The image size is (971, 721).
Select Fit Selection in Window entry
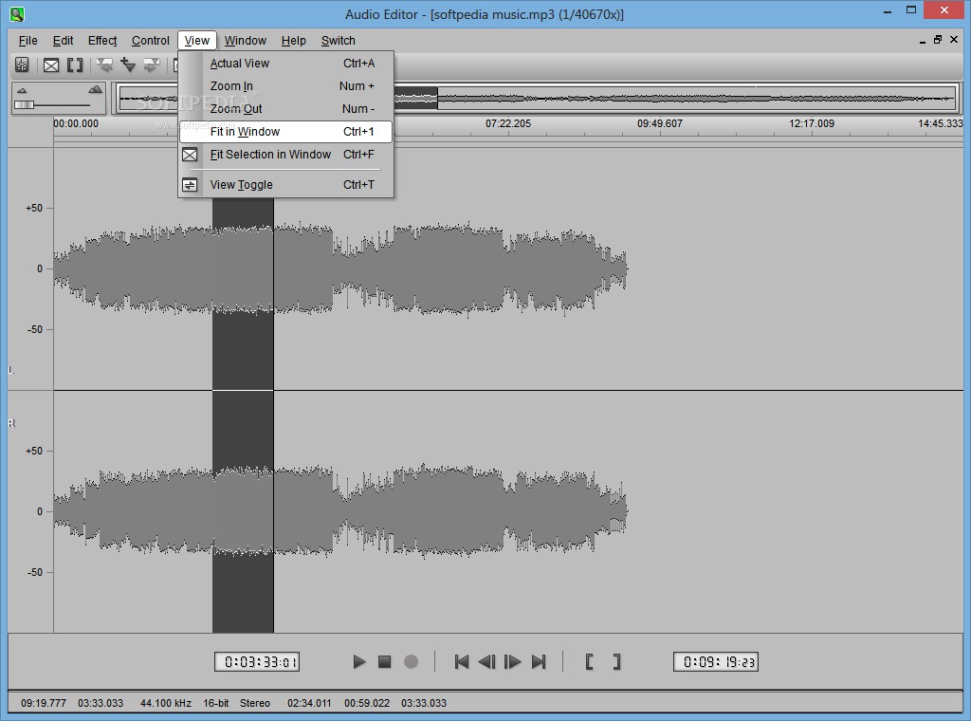(x=285, y=155)
